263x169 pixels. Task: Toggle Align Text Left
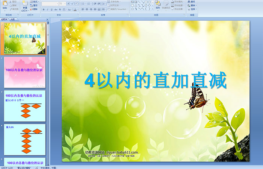pos(83,9)
